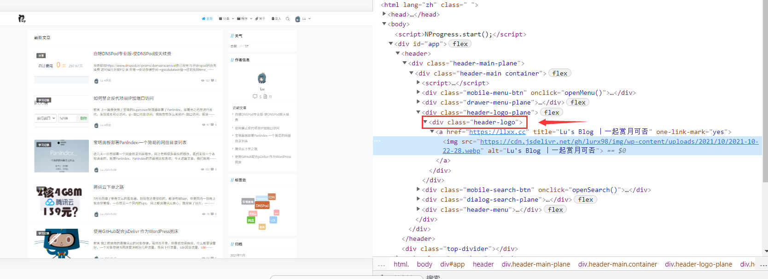768x279 pixels.
Task: Click the img src jsdelivr URL in DevTools
Action: tap(600, 146)
